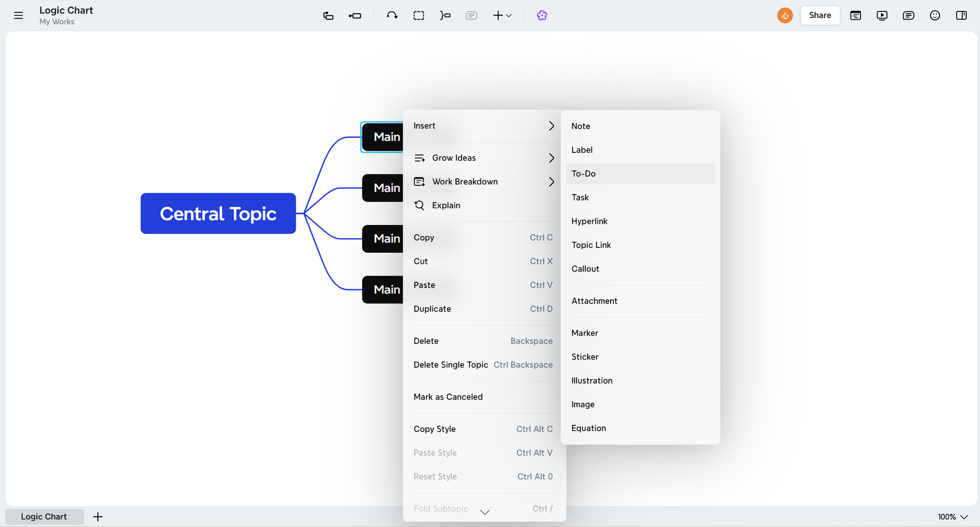Insert an Image from the submenu
The width and height of the screenshot is (980, 527).
[640, 405]
